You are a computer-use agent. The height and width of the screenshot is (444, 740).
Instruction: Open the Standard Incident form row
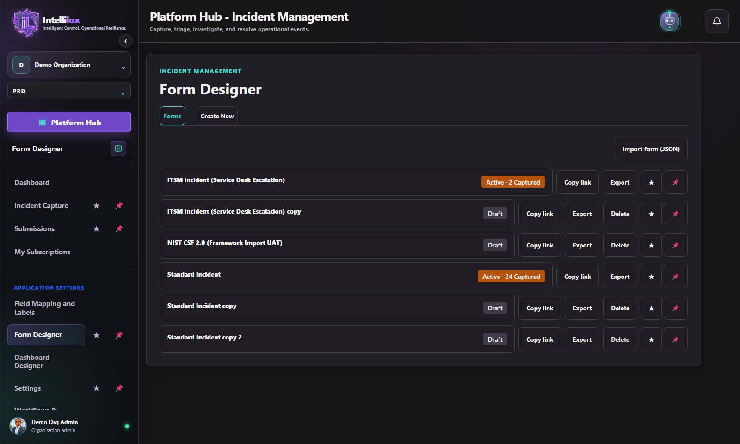click(x=356, y=276)
